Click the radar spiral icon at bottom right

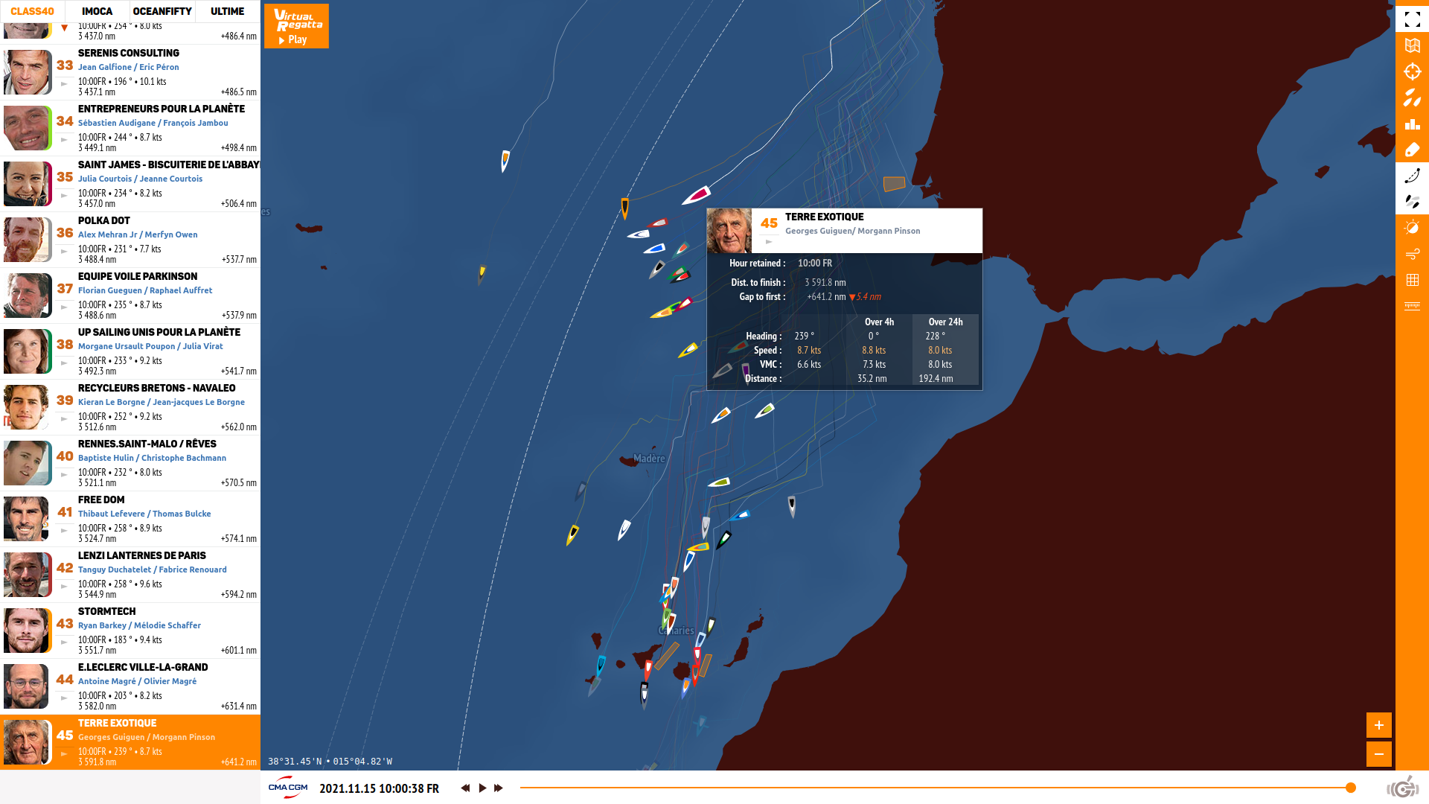[1403, 787]
